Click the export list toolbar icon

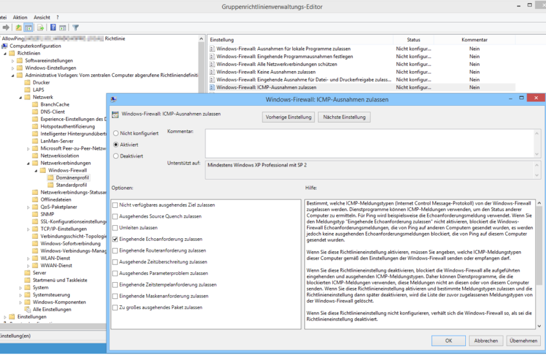[41, 28]
